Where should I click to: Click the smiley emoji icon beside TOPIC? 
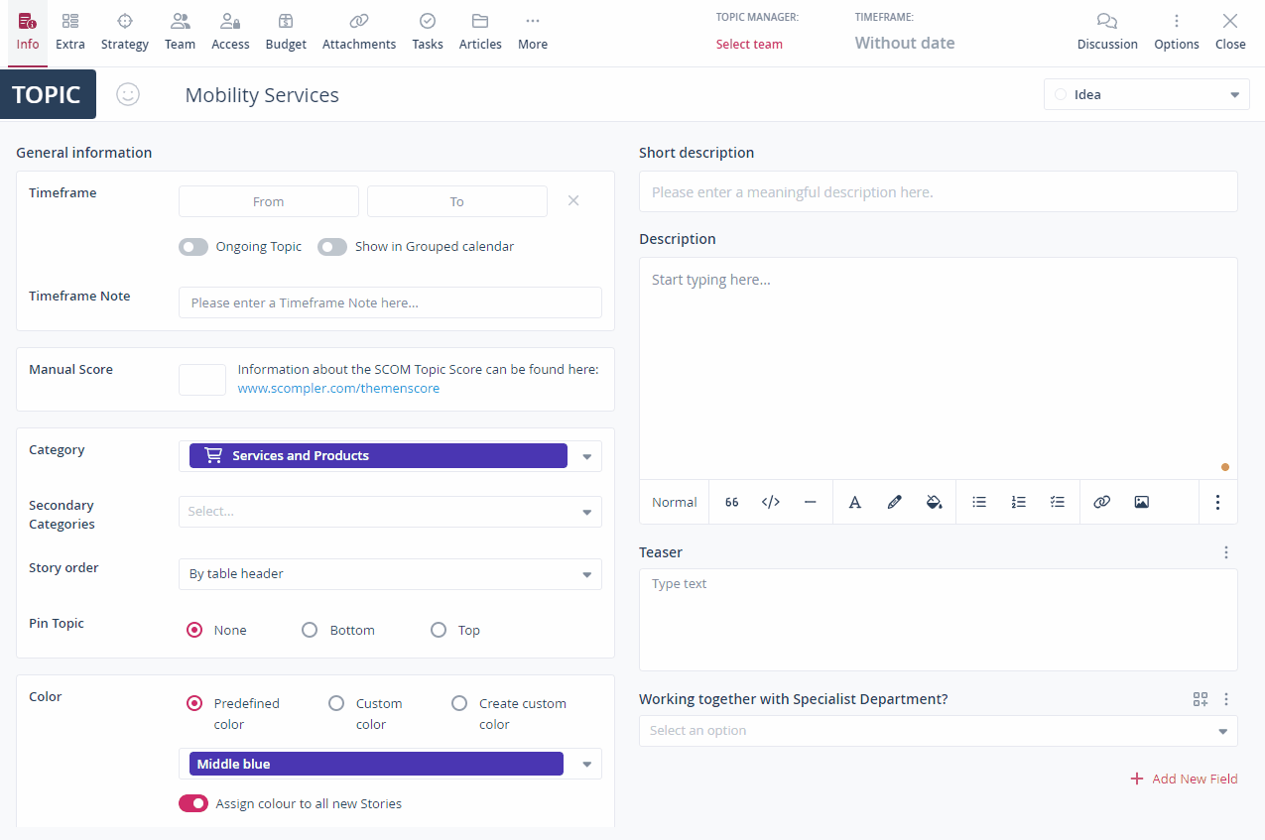click(x=128, y=94)
